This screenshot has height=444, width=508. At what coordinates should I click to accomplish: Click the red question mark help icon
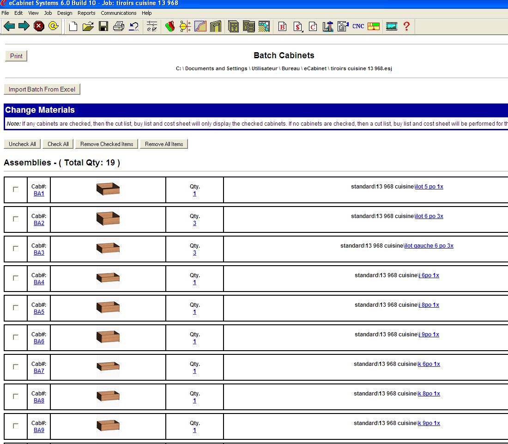[x=406, y=26]
